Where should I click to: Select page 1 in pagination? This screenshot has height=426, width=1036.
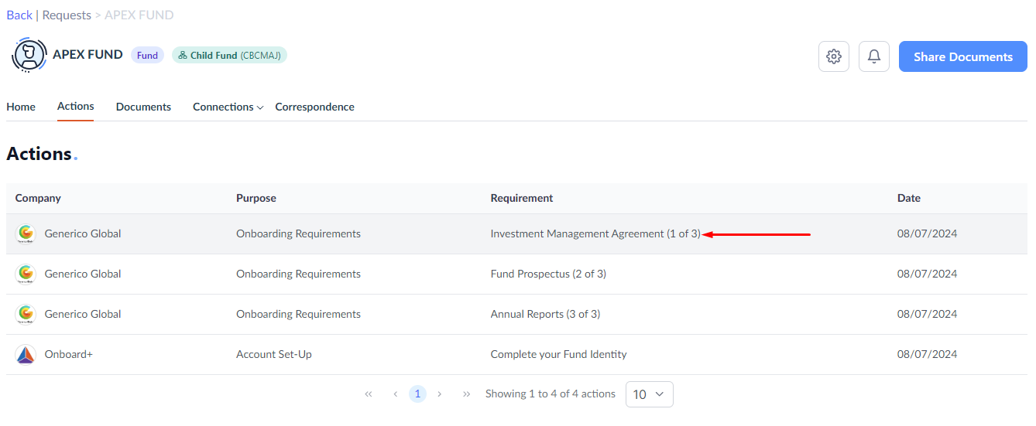coord(417,394)
